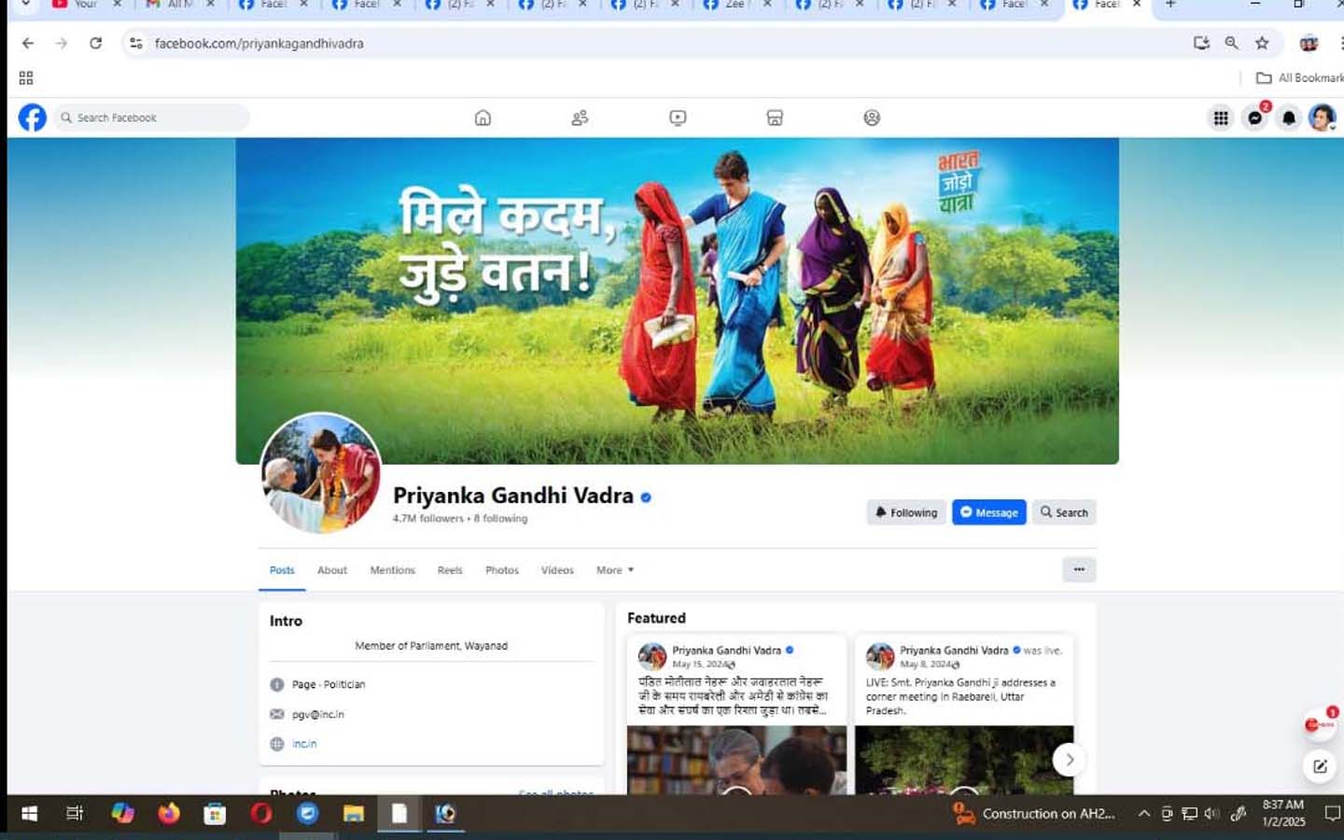Click the Facebook logo icon
The image size is (1344, 840).
(x=33, y=118)
